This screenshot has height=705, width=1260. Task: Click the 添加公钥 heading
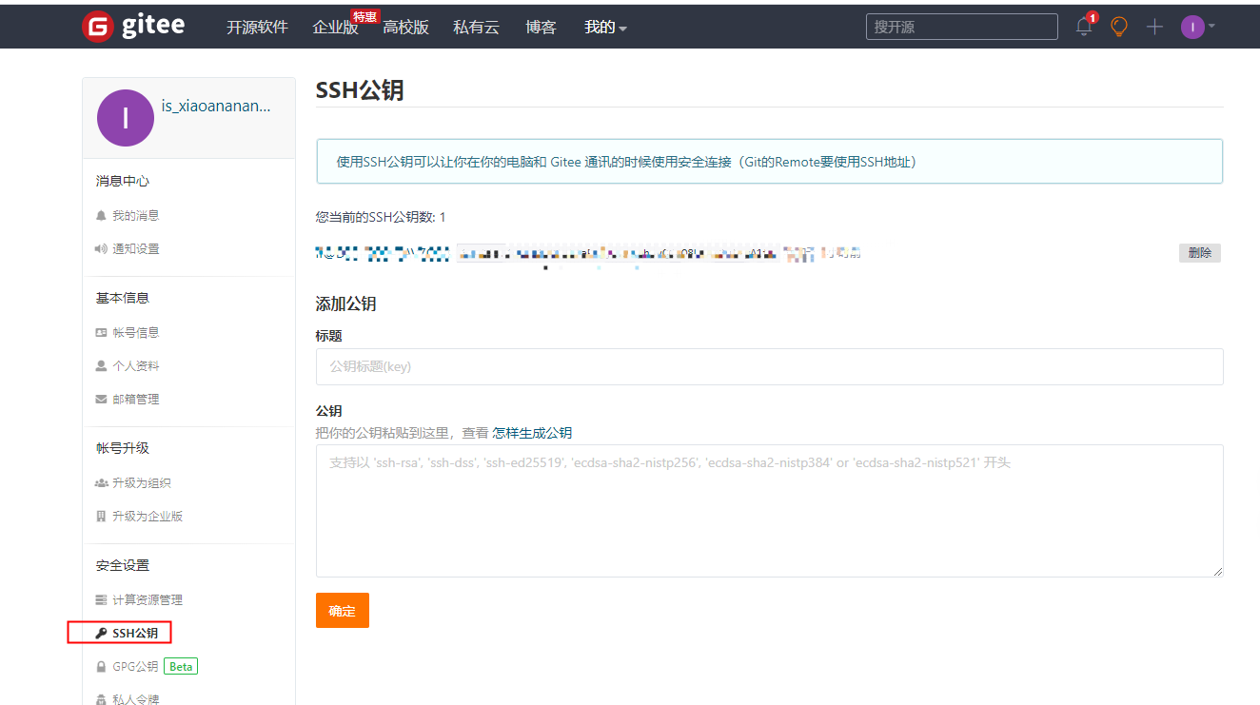click(346, 304)
